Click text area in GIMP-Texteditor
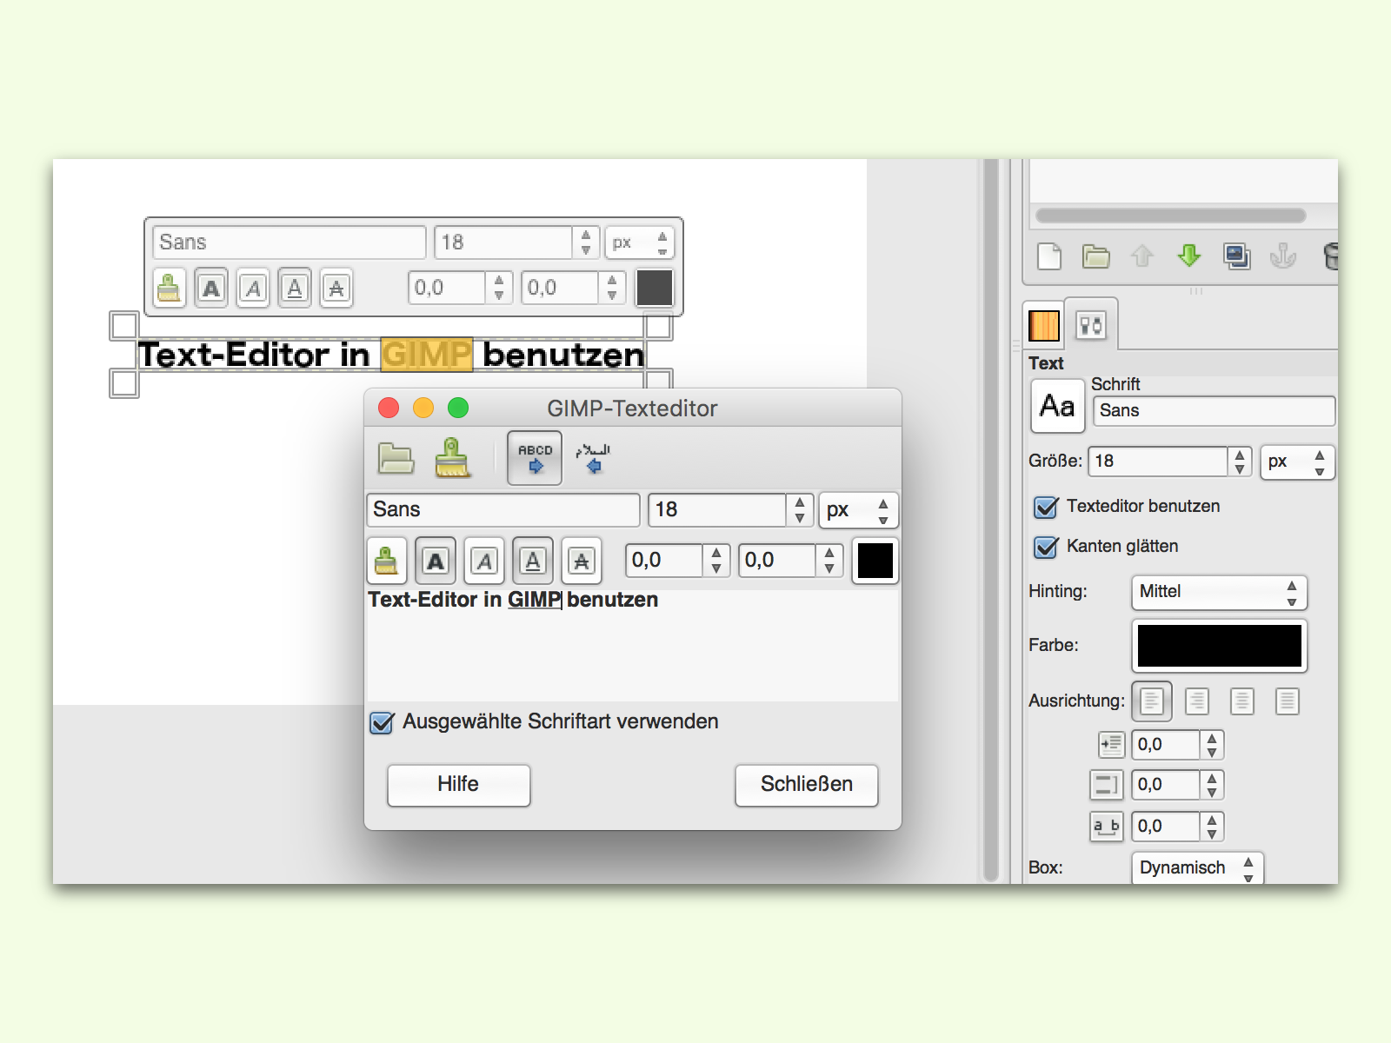Image resolution: width=1391 pixels, height=1043 pixels. [x=632, y=645]
